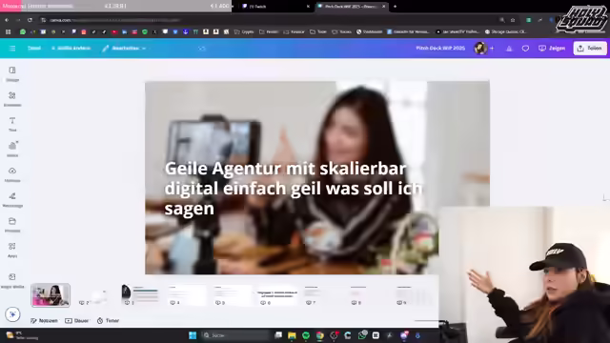This screenshot has width=610, height=343.
Task: Bookmark this page with the star icon
Action: point(513,20)
